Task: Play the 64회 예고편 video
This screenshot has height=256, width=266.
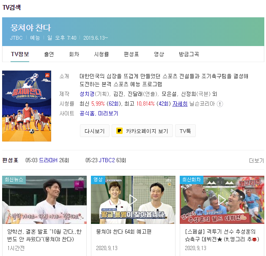Action: click(133, 200)
